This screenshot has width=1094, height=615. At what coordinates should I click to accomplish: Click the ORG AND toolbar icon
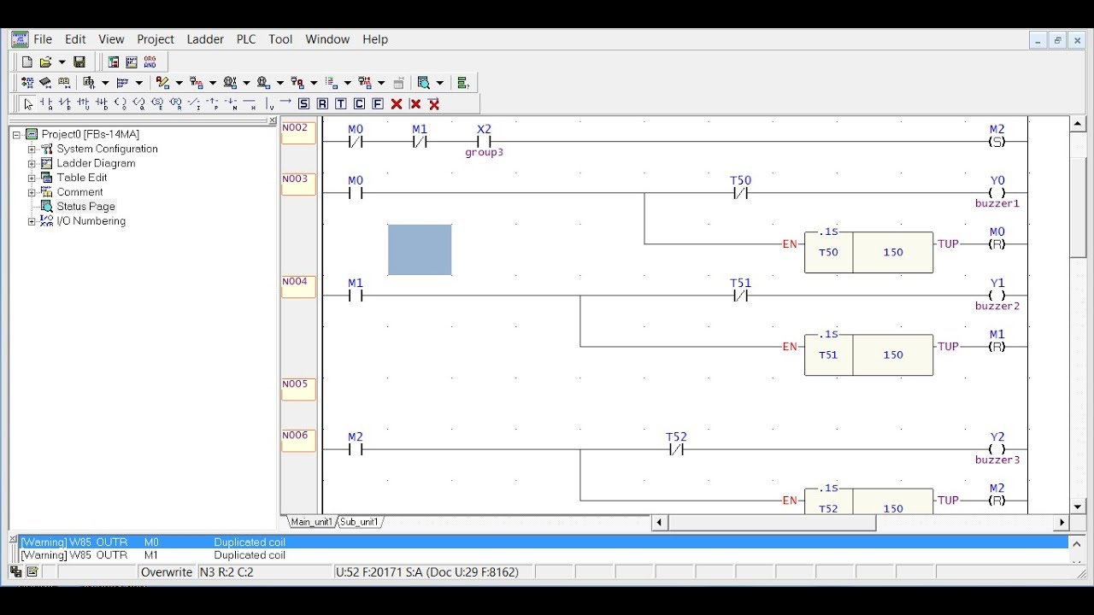point(150,62)
